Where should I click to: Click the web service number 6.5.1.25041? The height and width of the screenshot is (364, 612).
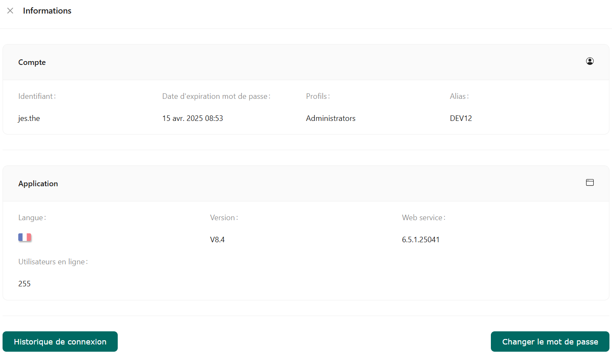click(421, 240)
